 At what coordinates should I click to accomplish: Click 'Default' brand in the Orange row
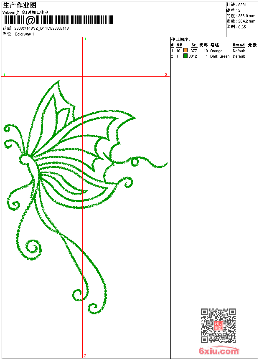click(239, 51)
